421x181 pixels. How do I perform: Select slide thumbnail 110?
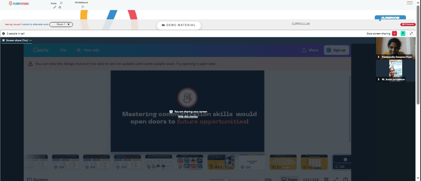[x=252, y=162]
